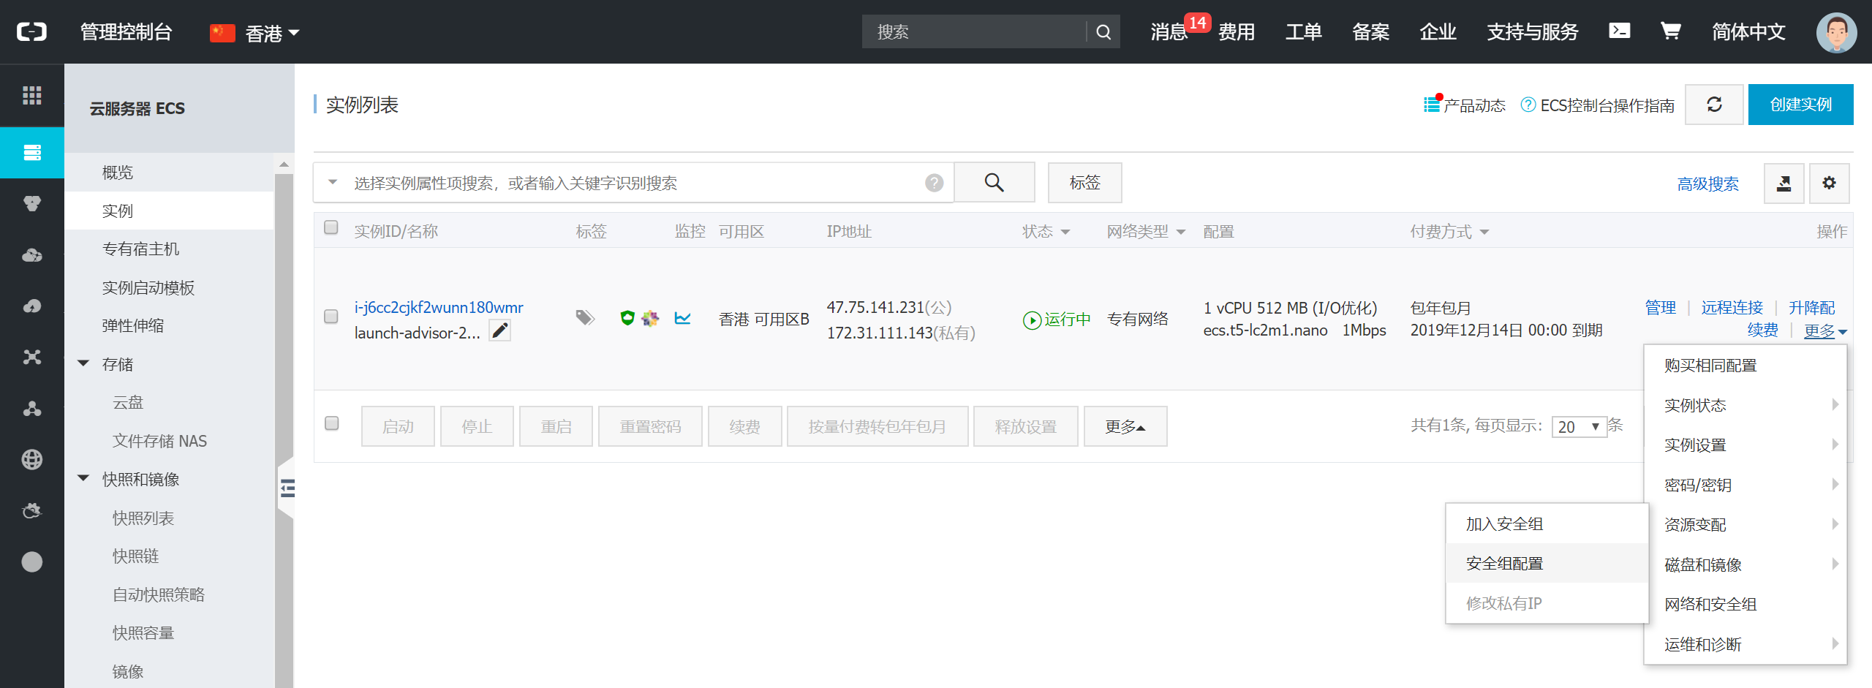Viewport: 1872px width, 688px height.
Task: Click the instance search magnifier button
Action: click(994, 182)
